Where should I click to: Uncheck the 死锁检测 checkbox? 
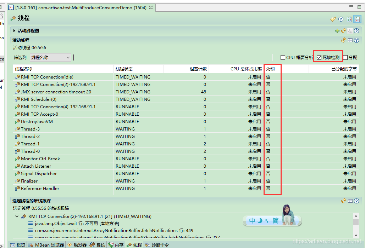(319, 57)
